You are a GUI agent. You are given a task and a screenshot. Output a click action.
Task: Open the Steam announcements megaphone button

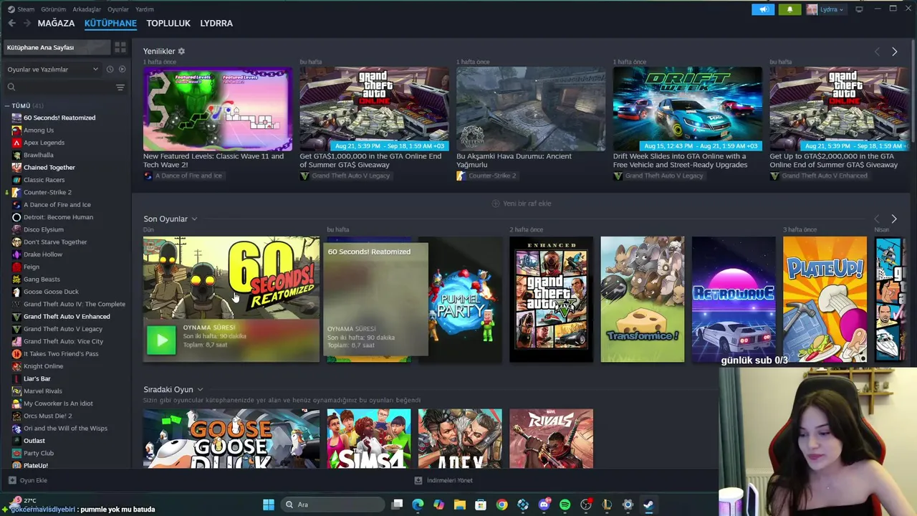[763, 9]
